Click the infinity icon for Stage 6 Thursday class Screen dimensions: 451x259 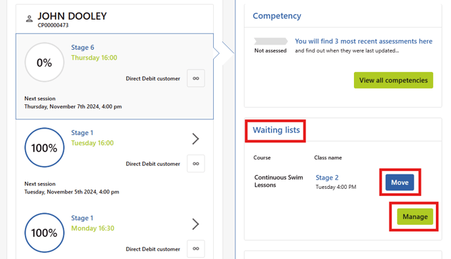(x=196, y=78)
